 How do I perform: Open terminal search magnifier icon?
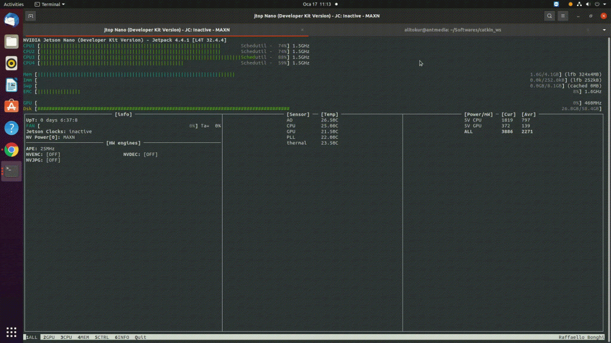coord(550,16)
